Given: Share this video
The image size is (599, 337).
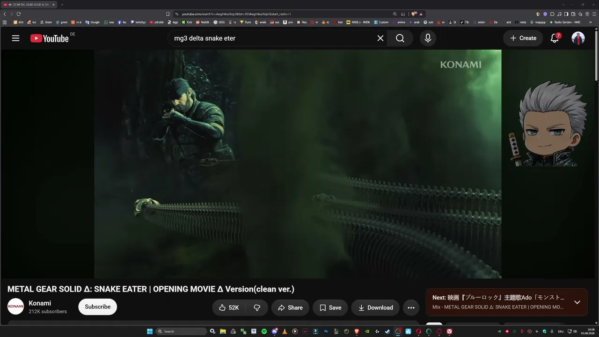Looking at the screenshot, I should click(x=290, y=308).
